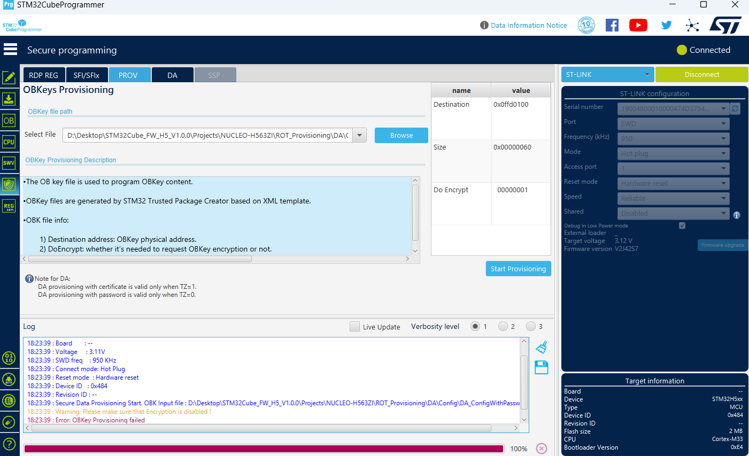Clear the log with the broom icon
Screen dimensions: 749x456
pyautogui.click(x=541, y=347)
